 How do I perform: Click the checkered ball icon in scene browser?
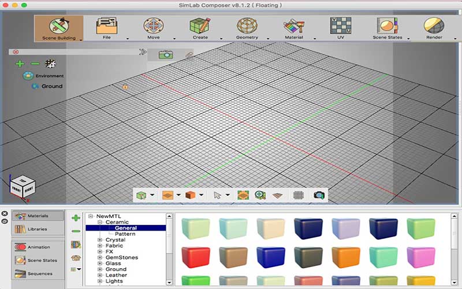pyautogui.click(x=50, y=64)
